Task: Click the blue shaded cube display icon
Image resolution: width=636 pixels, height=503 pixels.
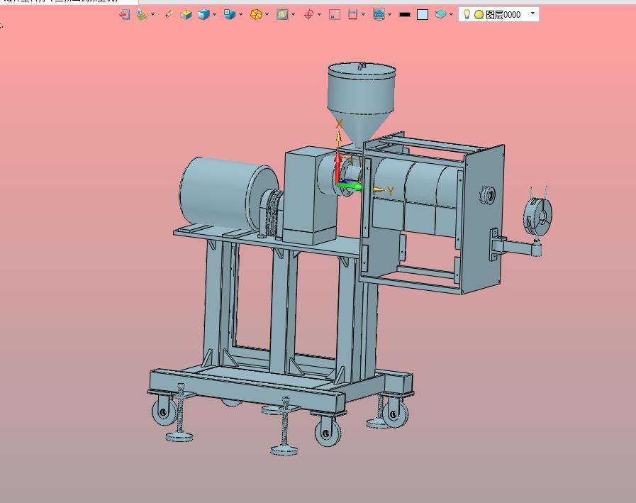Action: click(x=203, y=15)
